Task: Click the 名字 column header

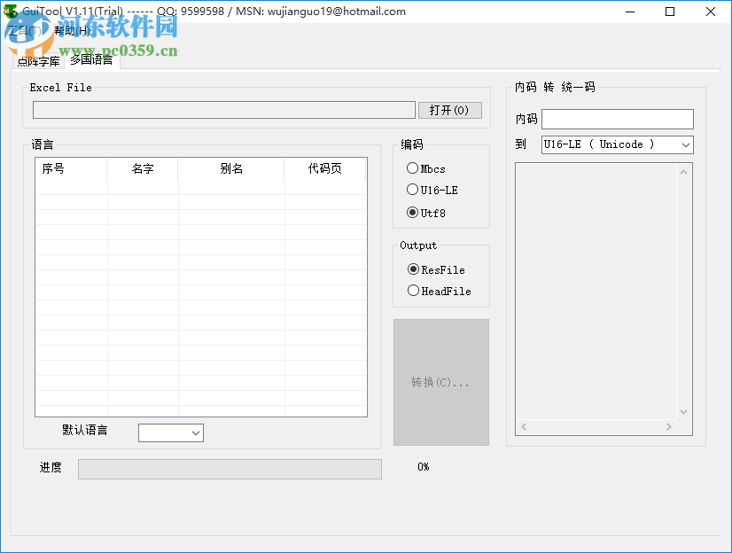Action: (143, 168)
